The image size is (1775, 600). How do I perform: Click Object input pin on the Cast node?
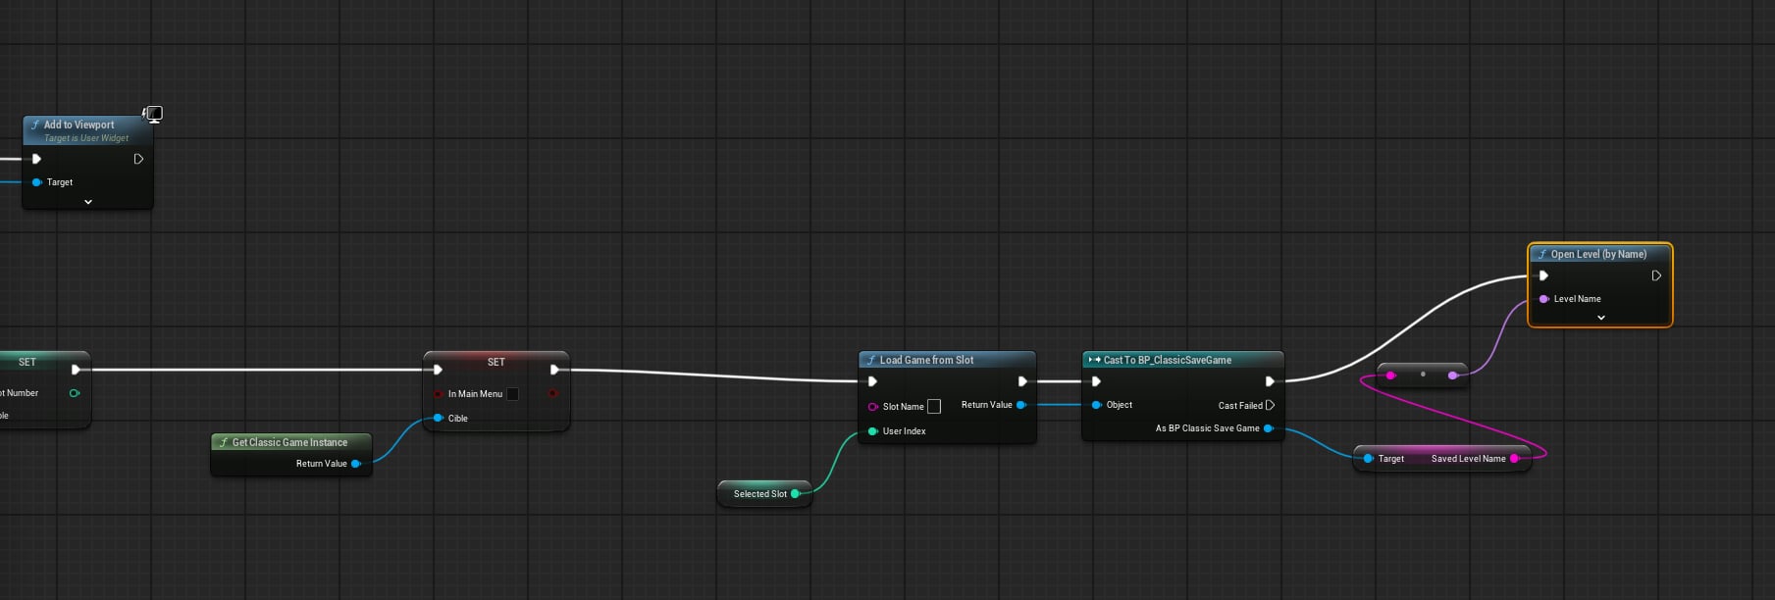tap(1096, 405)
